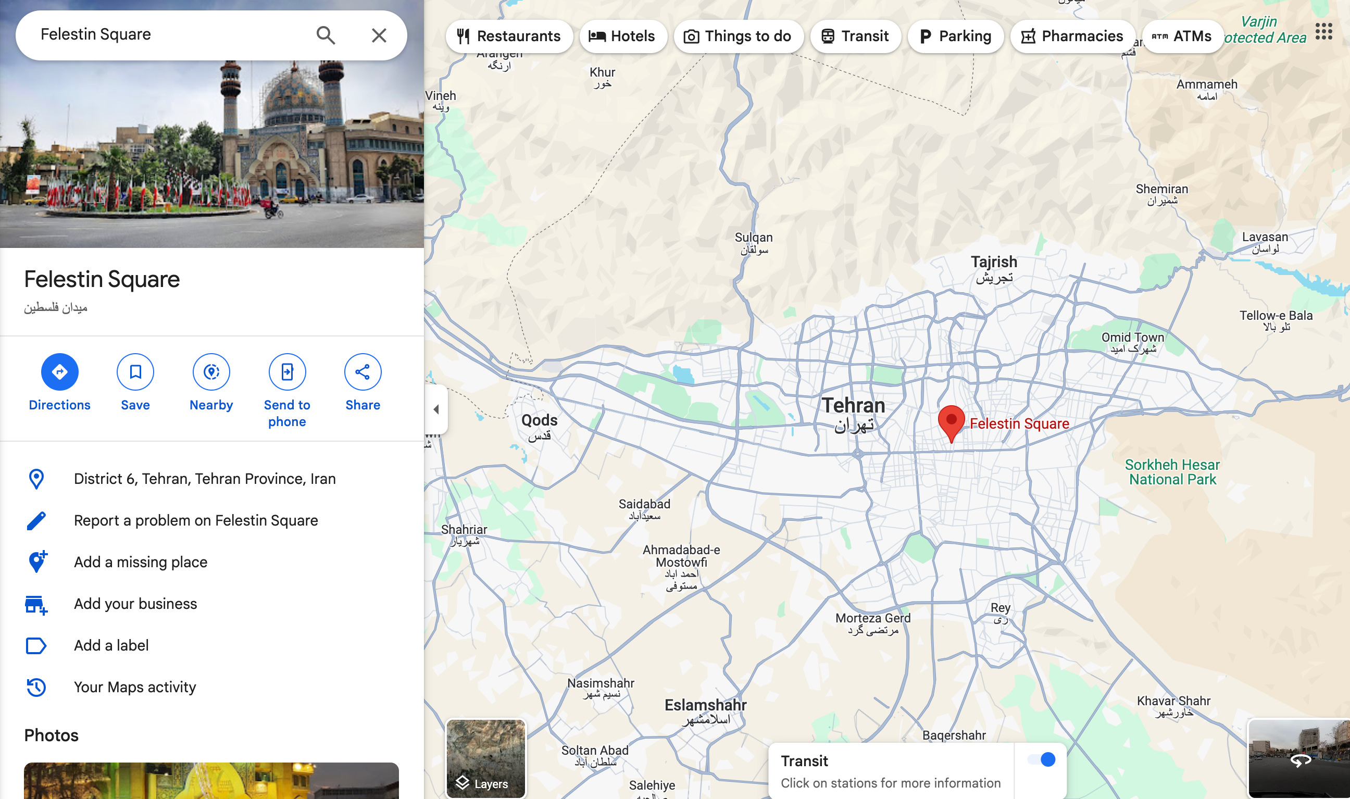Filter map by Hotels

click(623, 36)
